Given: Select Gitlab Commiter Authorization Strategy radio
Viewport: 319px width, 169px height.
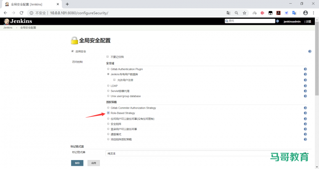Looking at the screenshot, I should [108, 108].
